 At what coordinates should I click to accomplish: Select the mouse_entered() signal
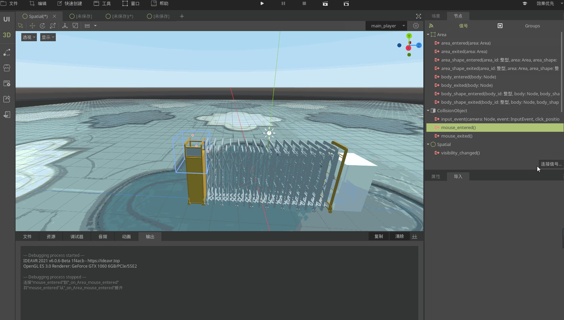point(495,127)
